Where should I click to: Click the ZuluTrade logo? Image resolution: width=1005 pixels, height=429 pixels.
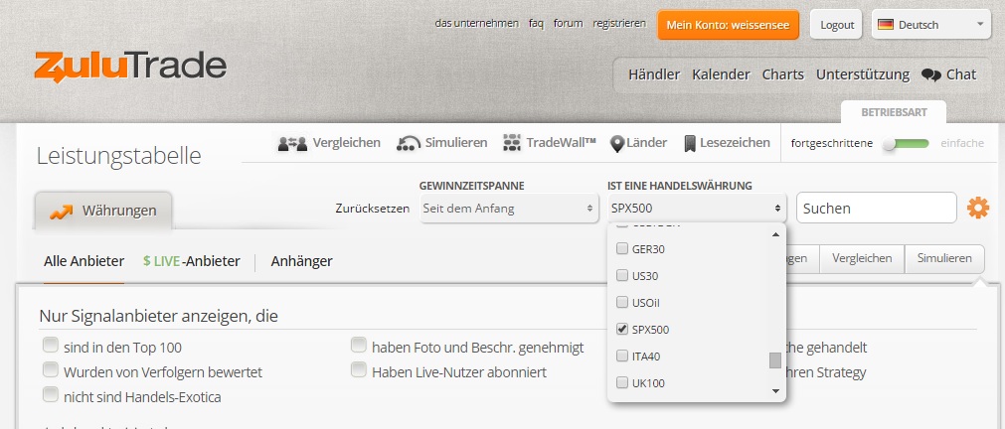click(130, 67)
